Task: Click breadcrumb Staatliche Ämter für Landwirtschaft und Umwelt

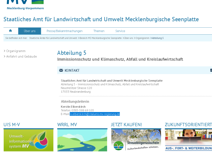Action: [x=53, y=38]
